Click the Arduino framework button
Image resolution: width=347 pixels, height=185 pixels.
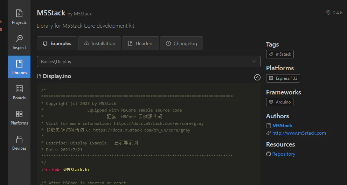click(280, 102)
